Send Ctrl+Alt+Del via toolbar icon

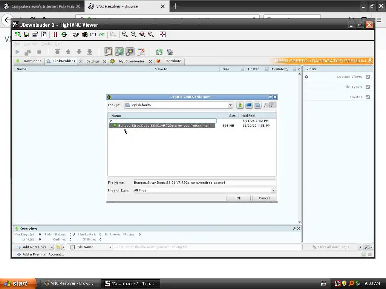(75, 34)
